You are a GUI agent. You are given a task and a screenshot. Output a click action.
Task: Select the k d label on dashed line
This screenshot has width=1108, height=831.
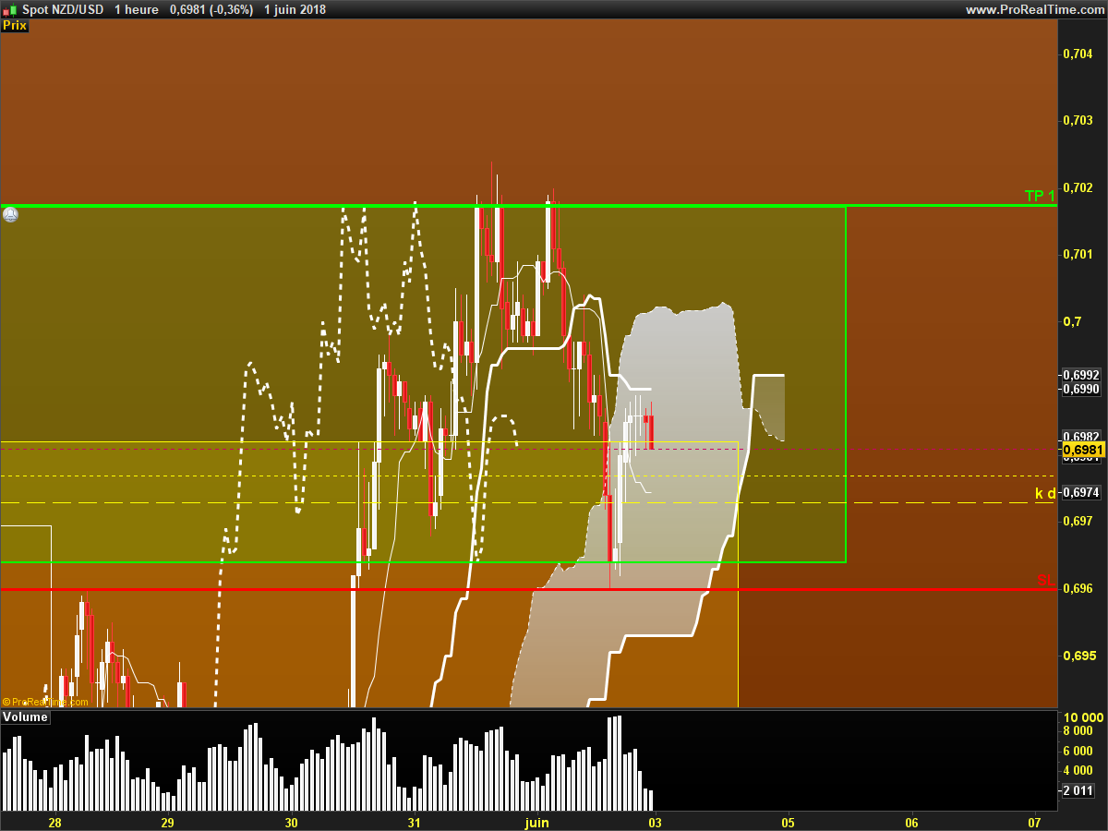tap(1044, 494)
